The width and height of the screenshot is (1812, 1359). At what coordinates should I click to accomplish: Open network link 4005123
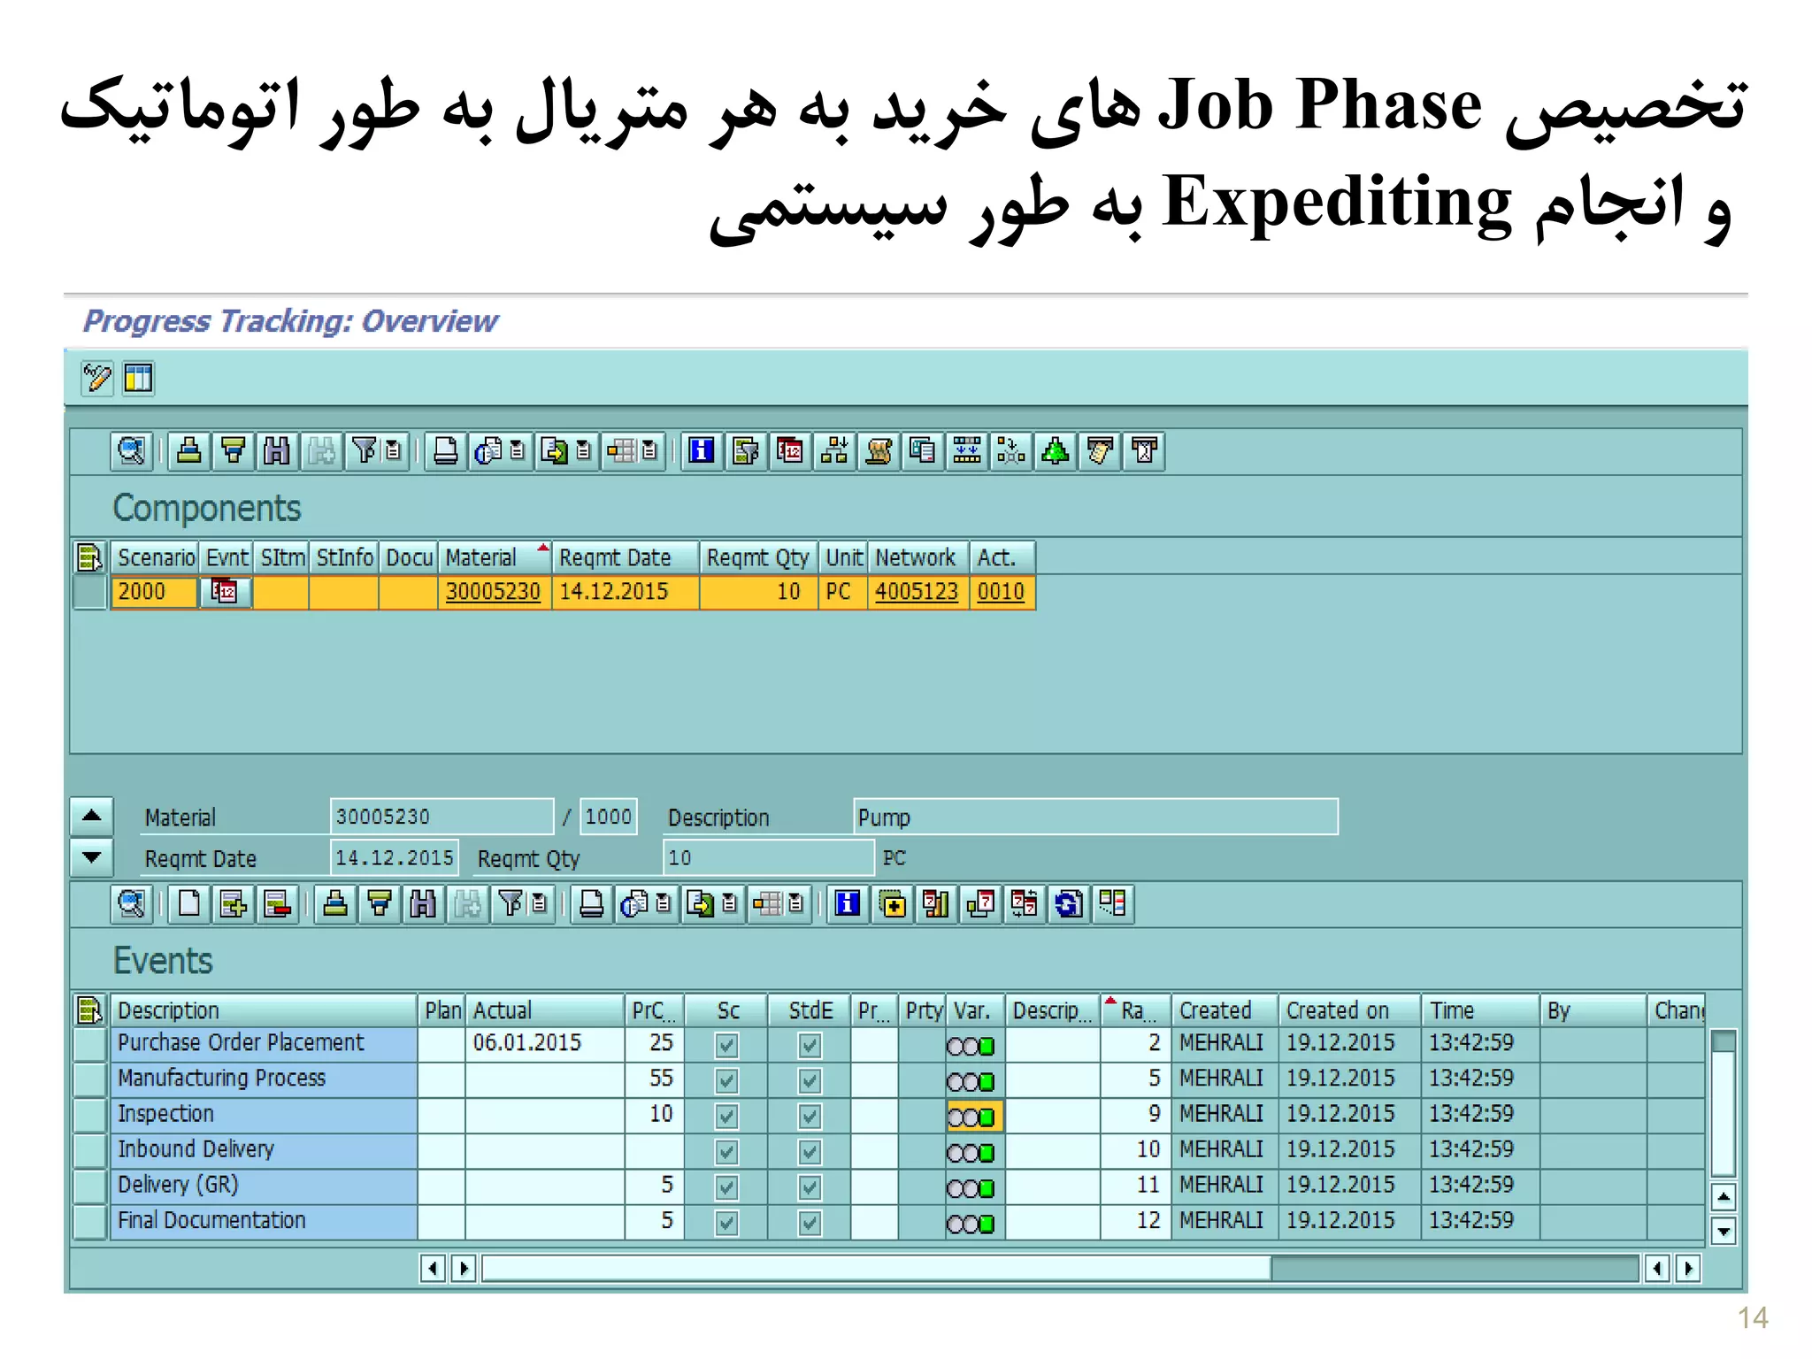tap(917, 591)
